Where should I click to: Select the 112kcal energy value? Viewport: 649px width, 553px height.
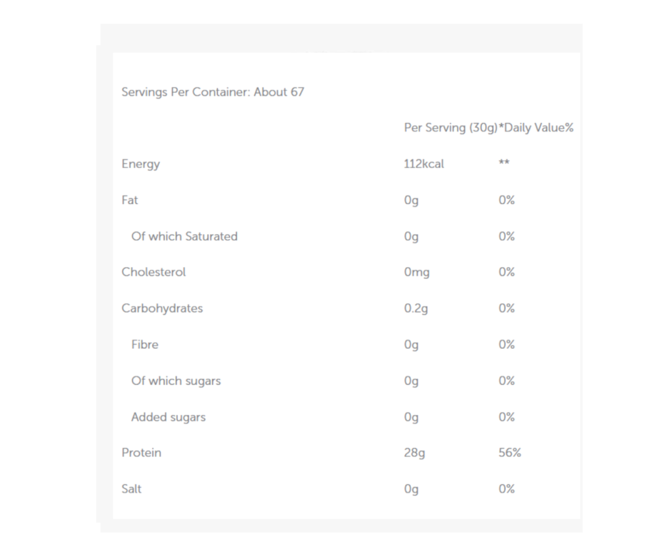tap(424, 164)
